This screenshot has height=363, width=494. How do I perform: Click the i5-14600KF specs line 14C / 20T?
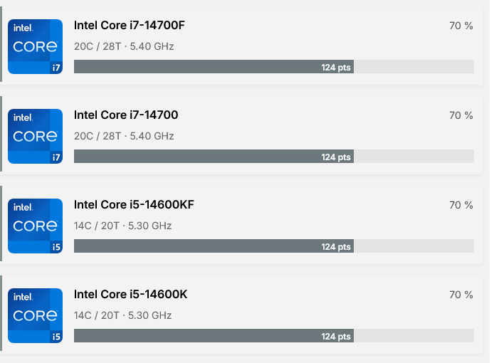pyautogui.click(x=122, y=226)
